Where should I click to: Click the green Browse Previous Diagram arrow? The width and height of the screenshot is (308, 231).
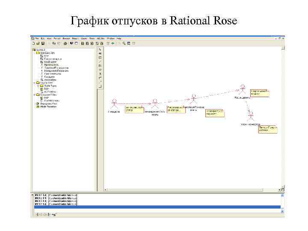tap(113, 43)
